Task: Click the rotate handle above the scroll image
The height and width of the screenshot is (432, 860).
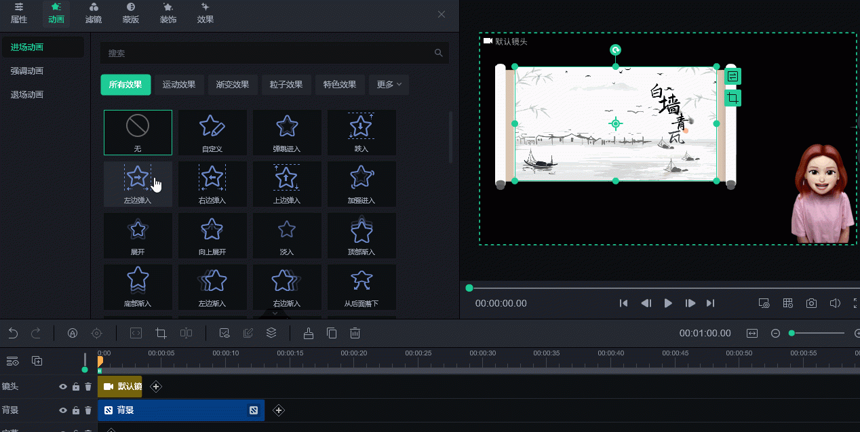Action: [x=615, y=50]
